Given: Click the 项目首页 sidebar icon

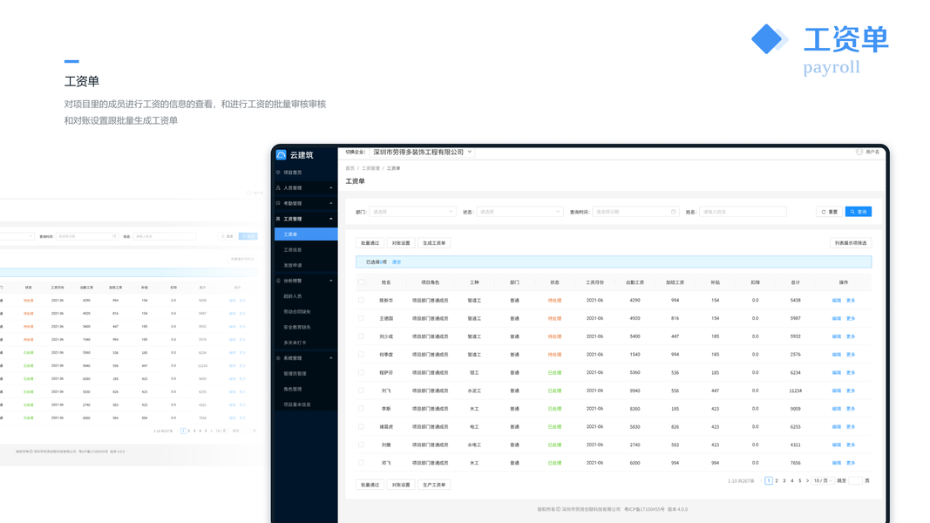Looking at the screenshot, I should pos(277,172).
